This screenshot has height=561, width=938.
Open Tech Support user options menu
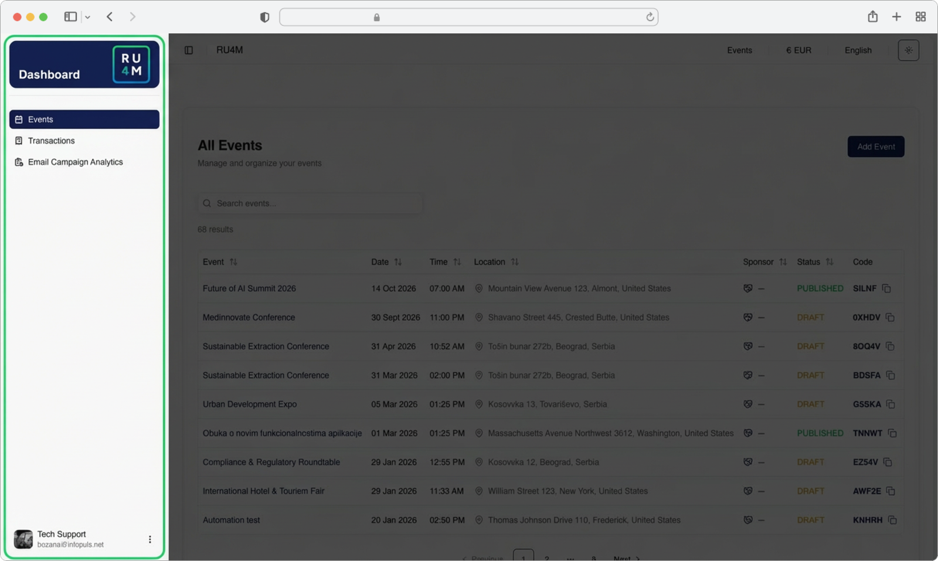coord(149,539)
